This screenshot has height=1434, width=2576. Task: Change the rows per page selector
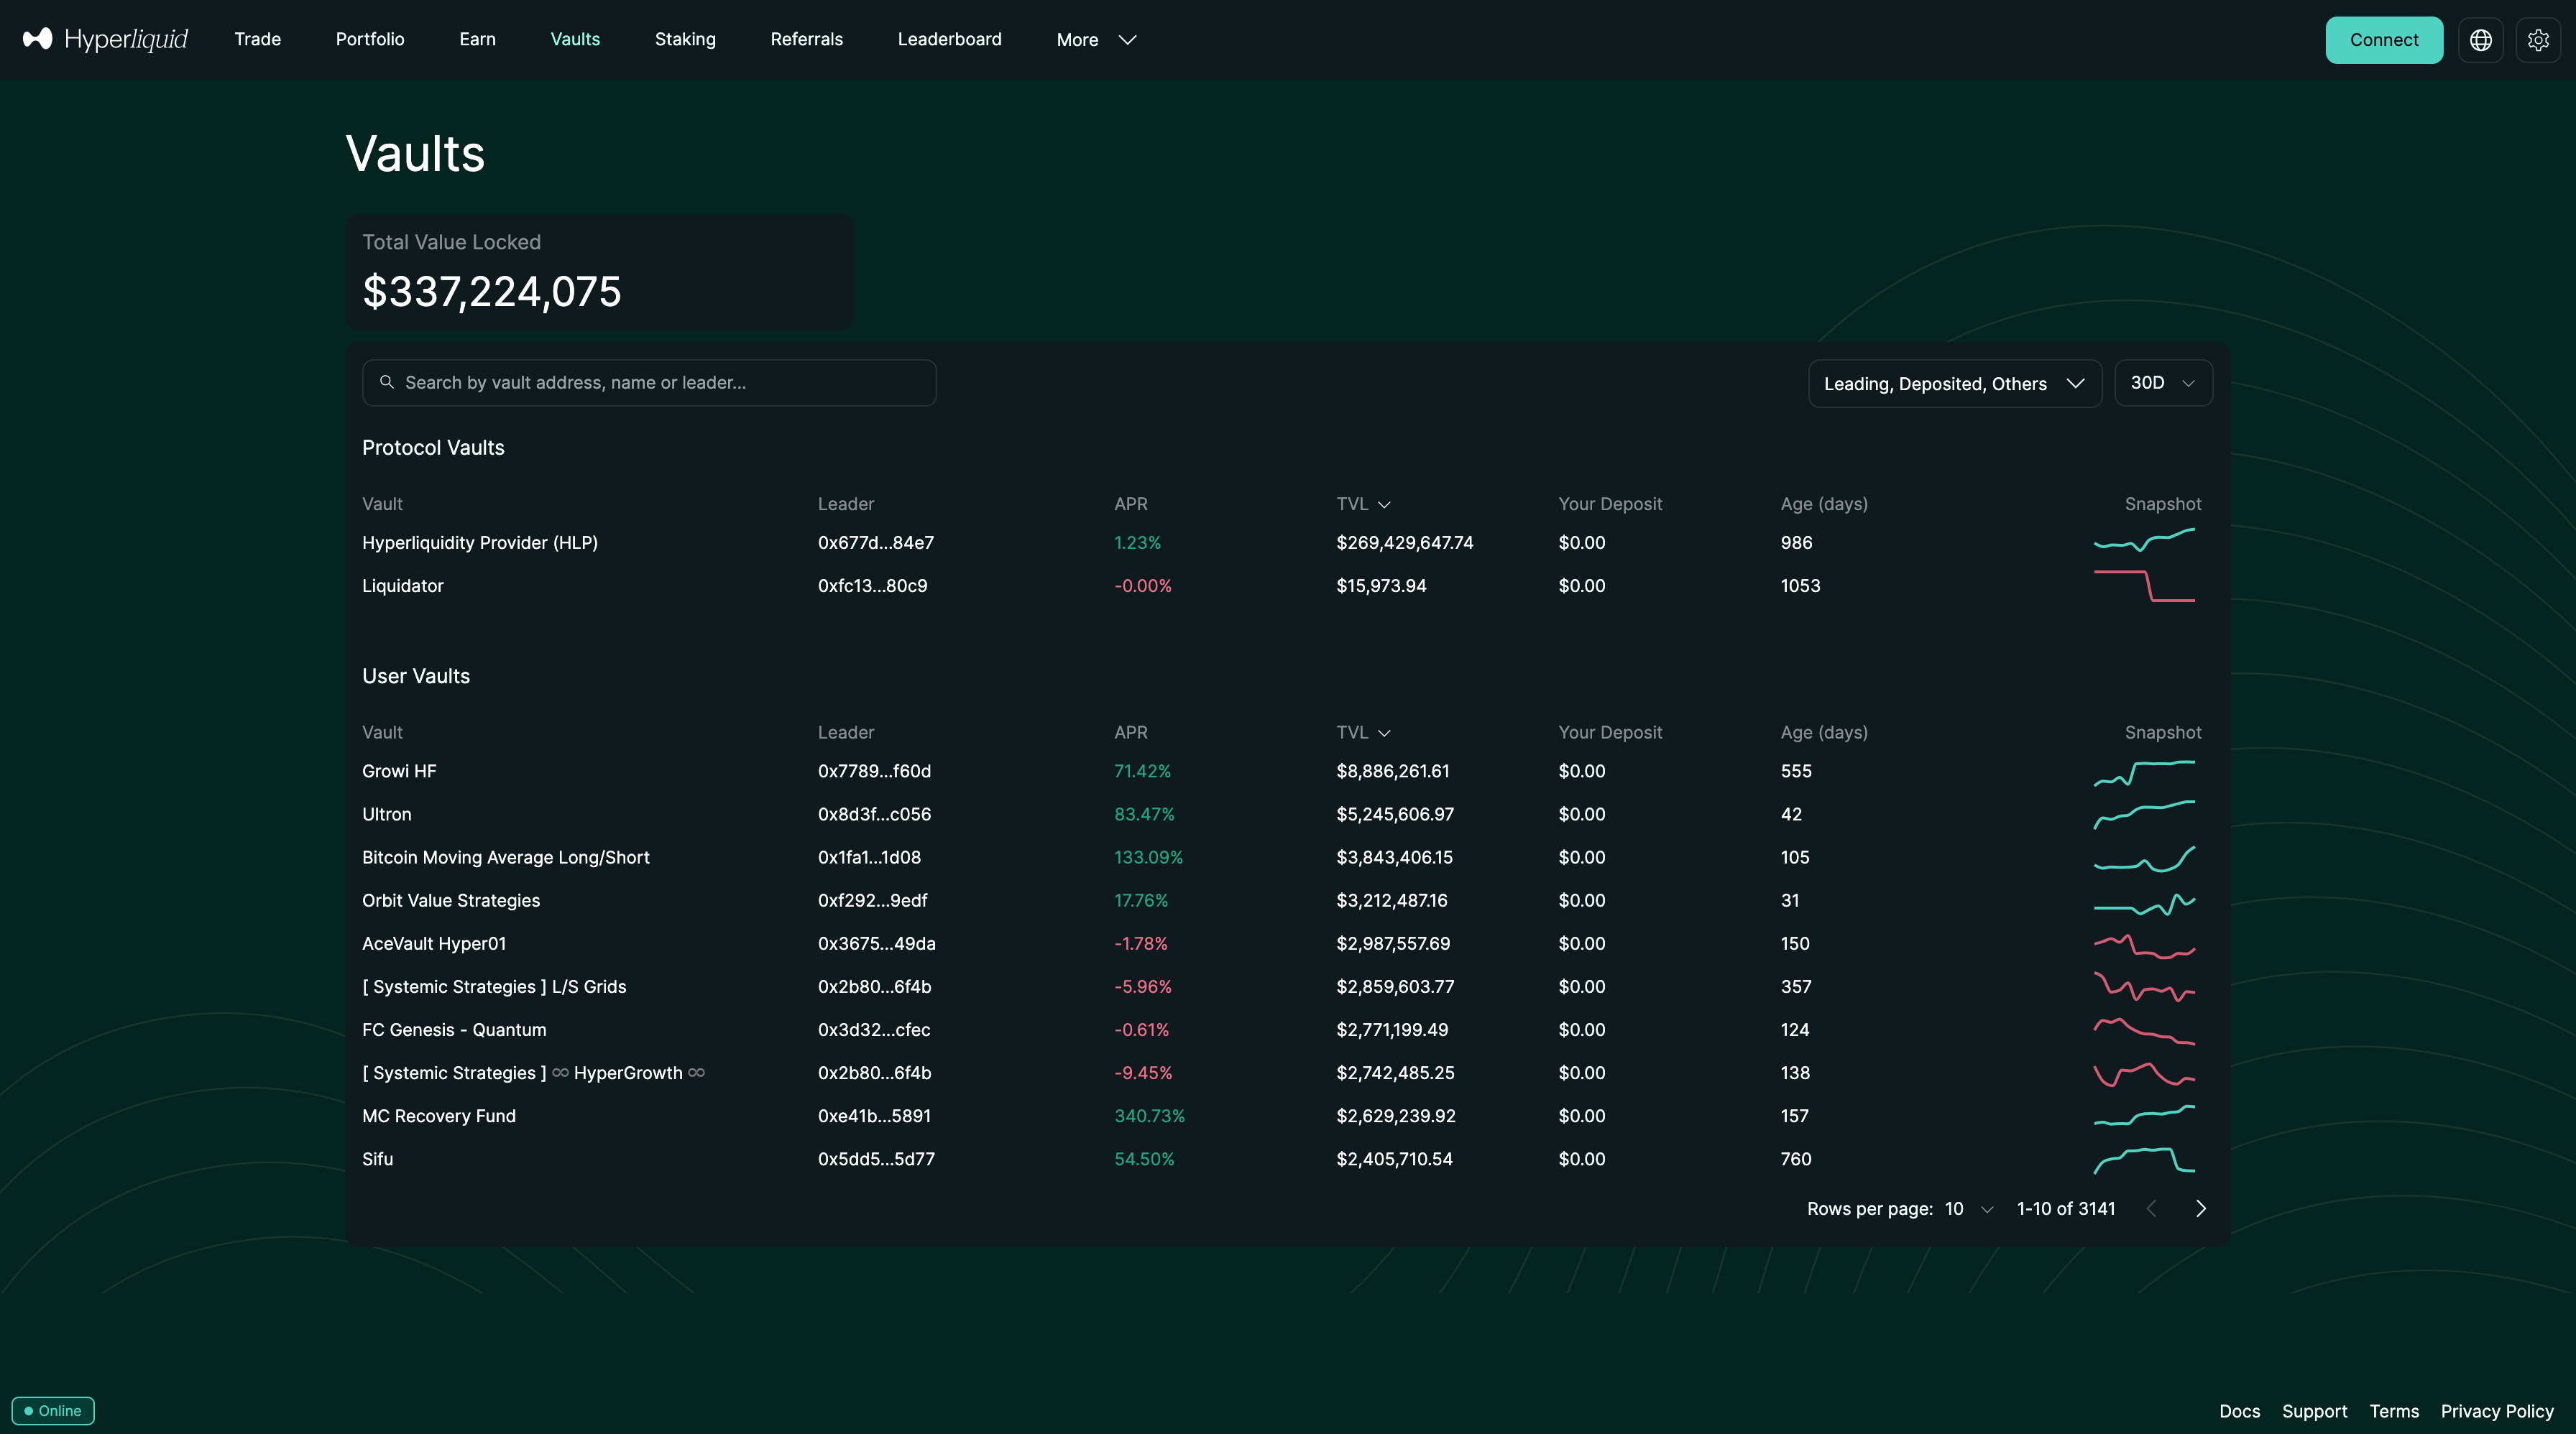click(x=1968, y=1209)
